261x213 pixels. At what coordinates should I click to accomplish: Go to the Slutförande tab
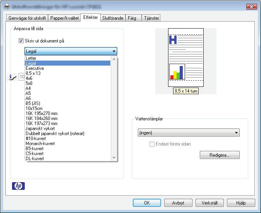(x=113, y=18)
